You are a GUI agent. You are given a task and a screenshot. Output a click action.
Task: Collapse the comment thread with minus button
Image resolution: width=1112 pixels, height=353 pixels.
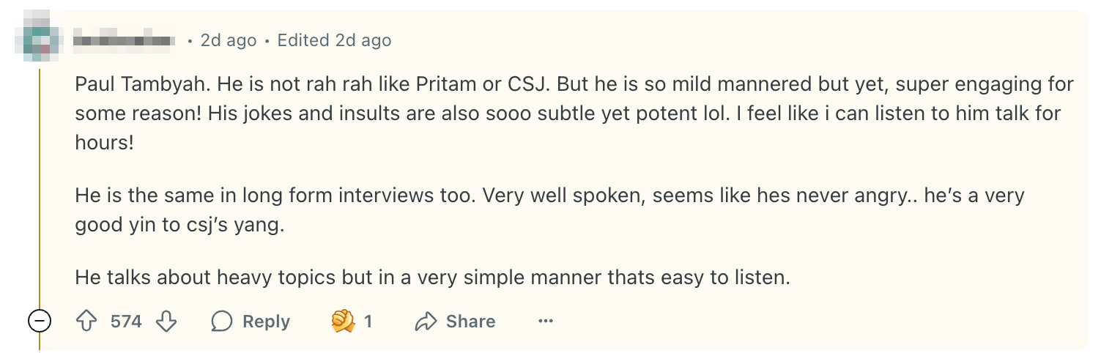tap(39, 321)
